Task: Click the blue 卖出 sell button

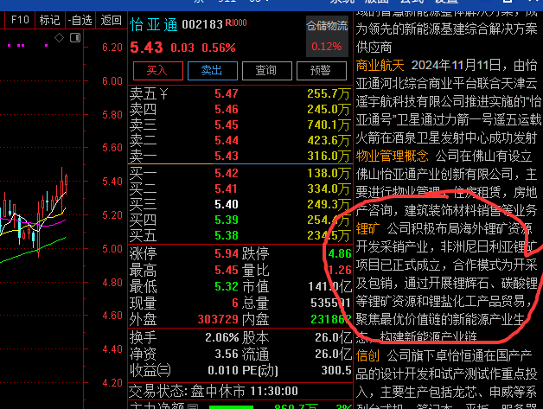Action: pos(213,71)
